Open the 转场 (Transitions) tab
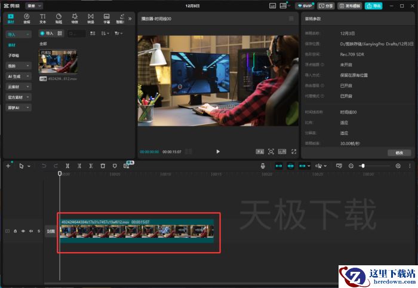The image size is (418, 288). [91, 19]
